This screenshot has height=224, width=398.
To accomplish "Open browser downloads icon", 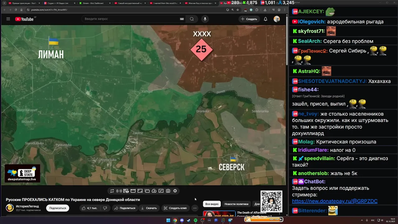I will coord(265,10).
